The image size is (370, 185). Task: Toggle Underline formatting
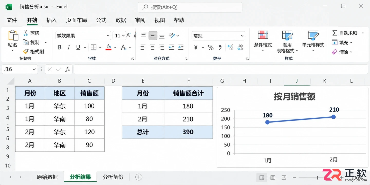78,47
